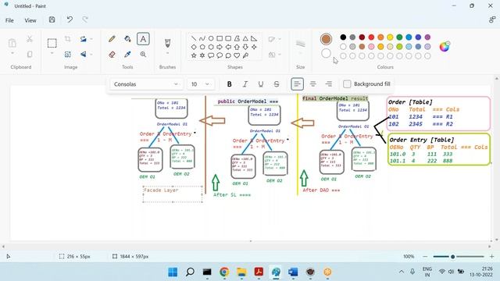Click the Redo arrow
The width and height of the screenshot is (500, 281).
85,20
